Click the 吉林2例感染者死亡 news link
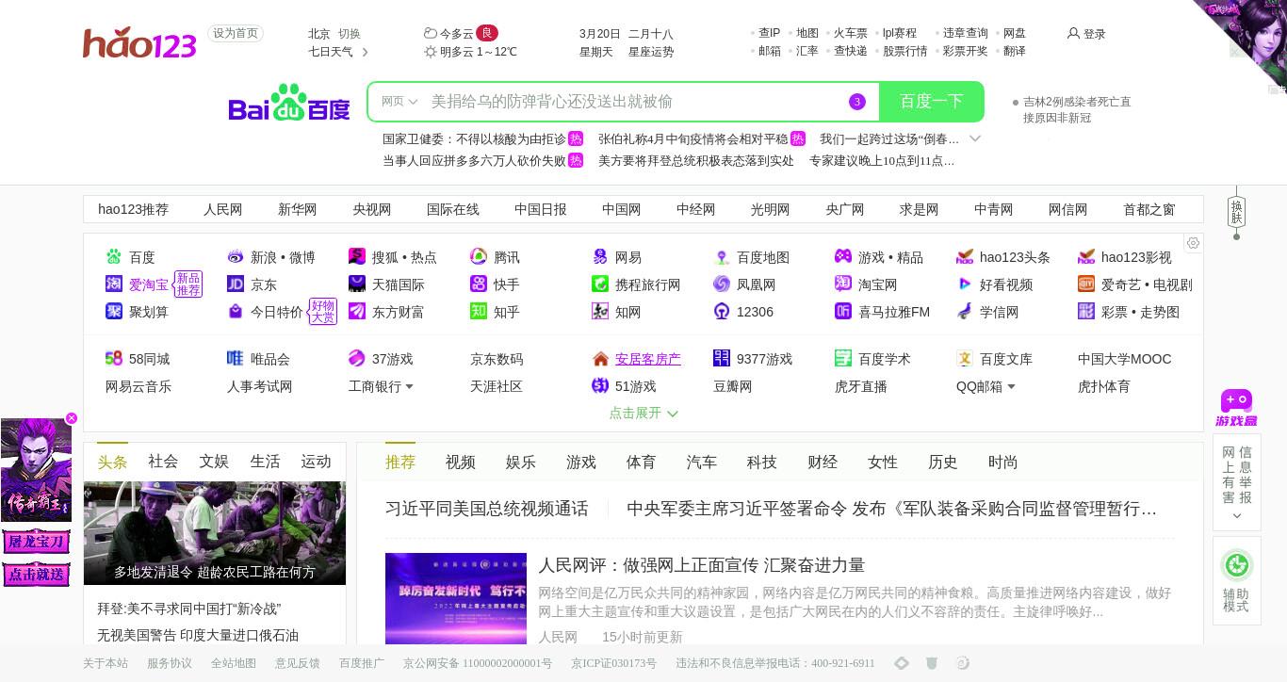The width and height of the screenshot is (1287, 682). click(1077, 109)
